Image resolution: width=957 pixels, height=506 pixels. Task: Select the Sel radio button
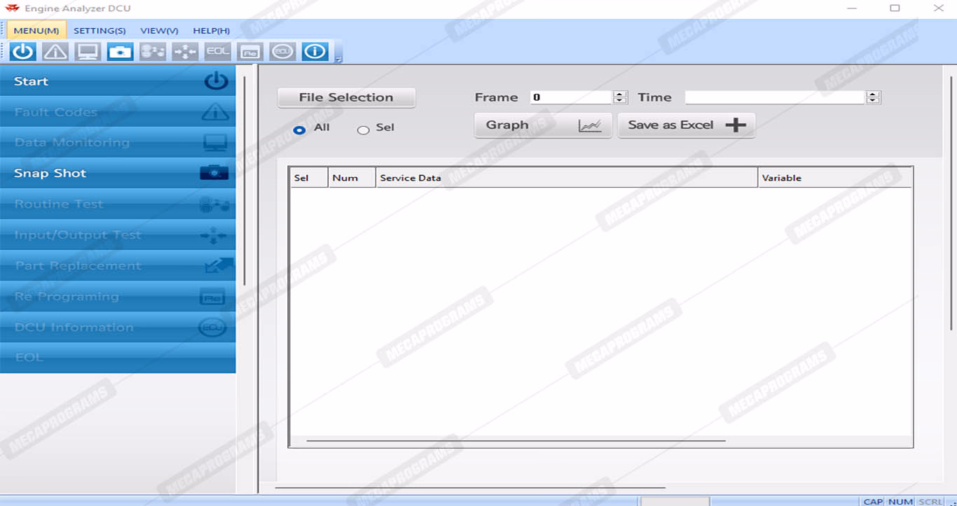[363, 129]
